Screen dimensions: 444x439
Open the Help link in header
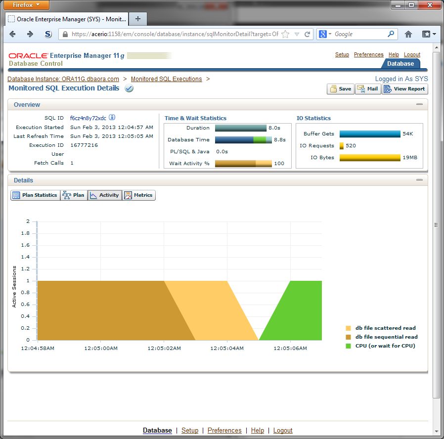coord(394,54)
